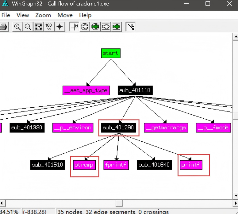The image size is (238, 214).
Task: Click the horizontal scrollbar left arrow
Action: 2,203
